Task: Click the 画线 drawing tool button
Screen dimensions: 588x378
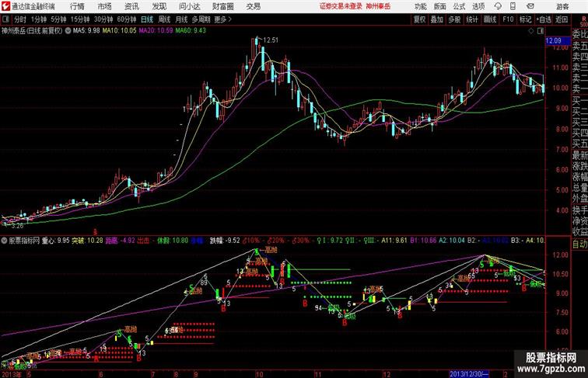Action: click(490, 19)
